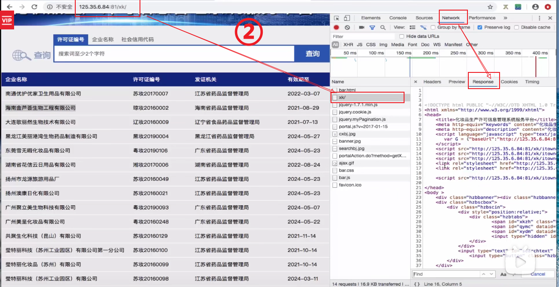Viewport: 559px width, 287px height.
Task: Filter requests by Img type
Action: coord(383,45)
